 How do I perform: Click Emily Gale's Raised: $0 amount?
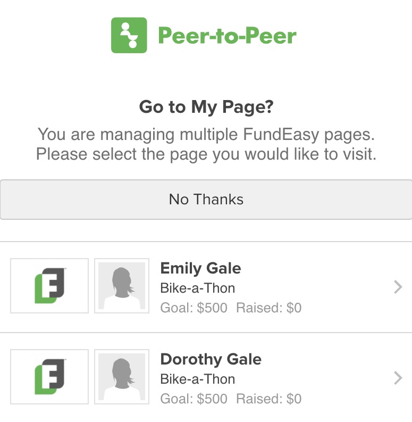(x=268, y=308)
